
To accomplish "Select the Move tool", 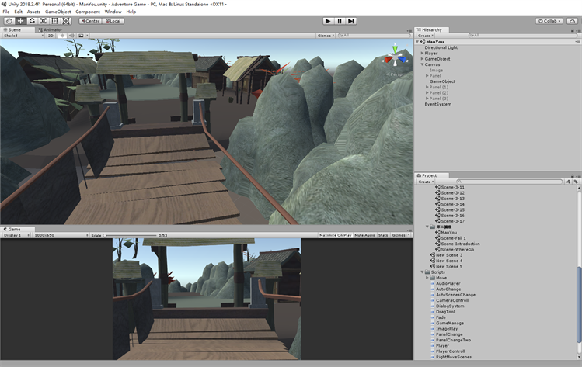I will [20, 21].
